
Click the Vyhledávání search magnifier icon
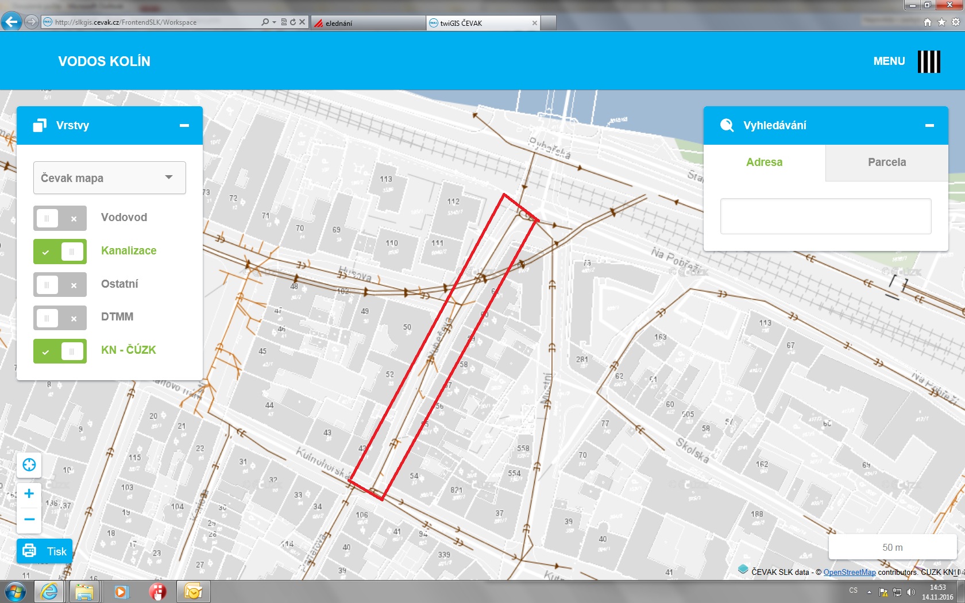point(727,125)
